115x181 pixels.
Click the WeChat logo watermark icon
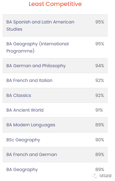coord(95,176)
